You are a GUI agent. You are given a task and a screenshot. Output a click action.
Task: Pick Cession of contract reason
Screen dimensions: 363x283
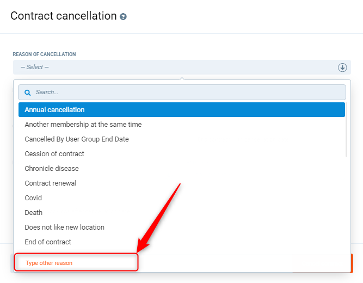coord(54,154)
